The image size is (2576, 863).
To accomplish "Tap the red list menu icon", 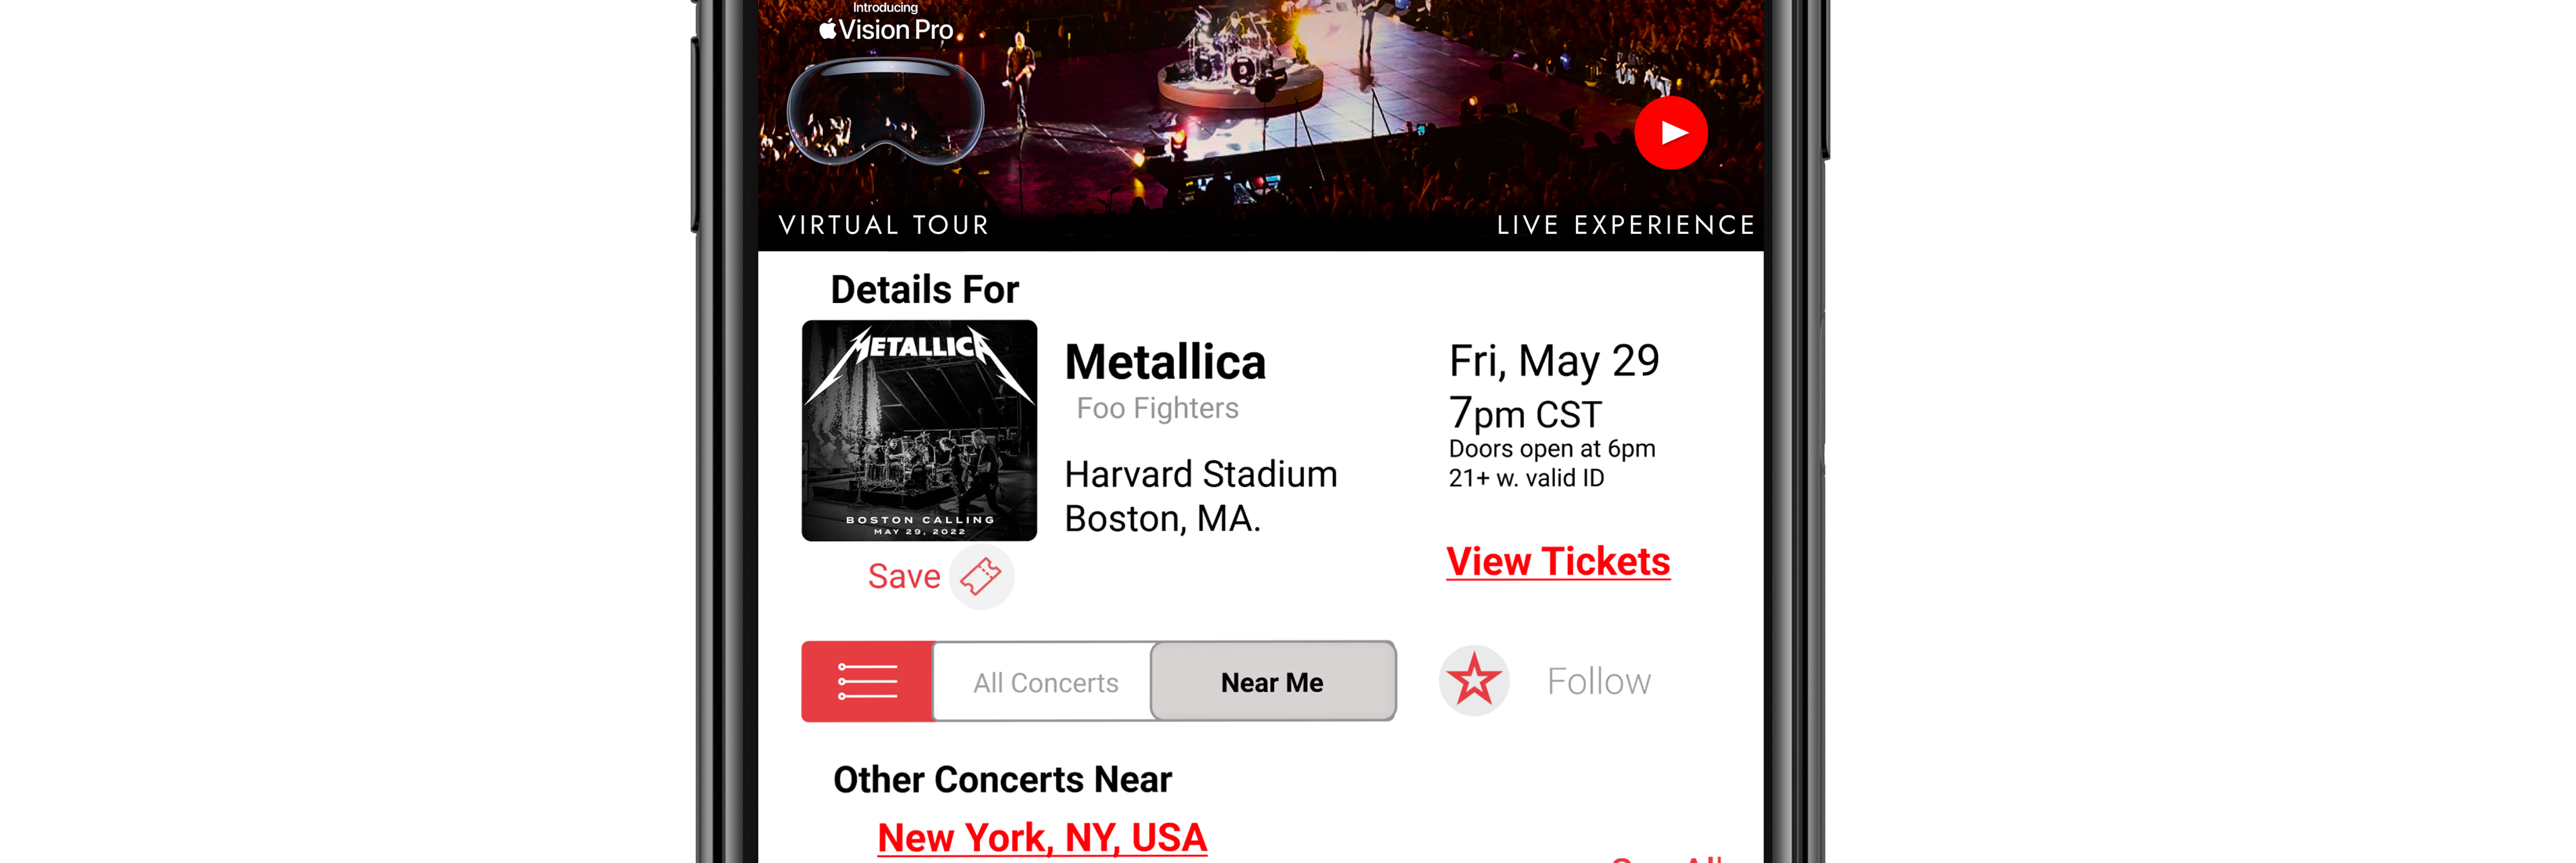I will click(867, 682).
